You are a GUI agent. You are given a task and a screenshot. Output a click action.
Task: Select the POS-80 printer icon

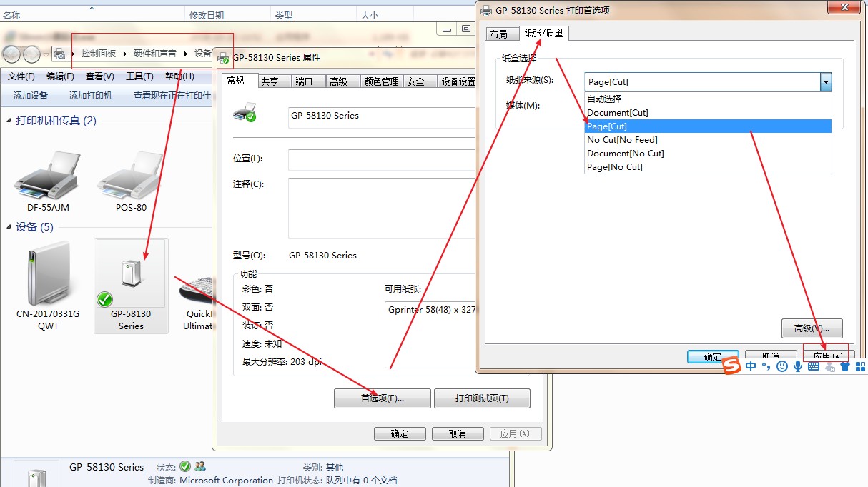131,176
